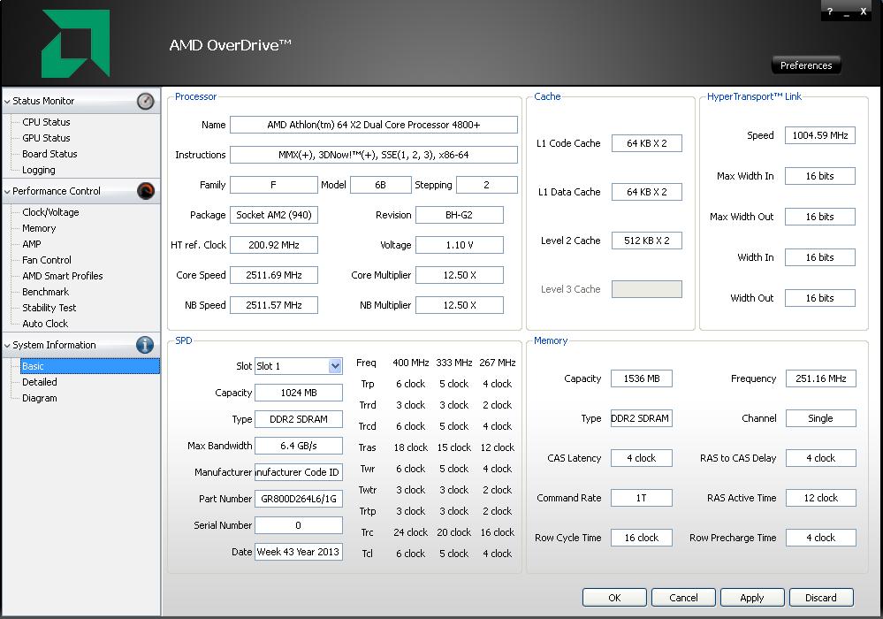The height and width of the screenshot is (619, 883).
Task: Click the RAS Active Time 12 clock field
Action: click(x=821, y=498)
